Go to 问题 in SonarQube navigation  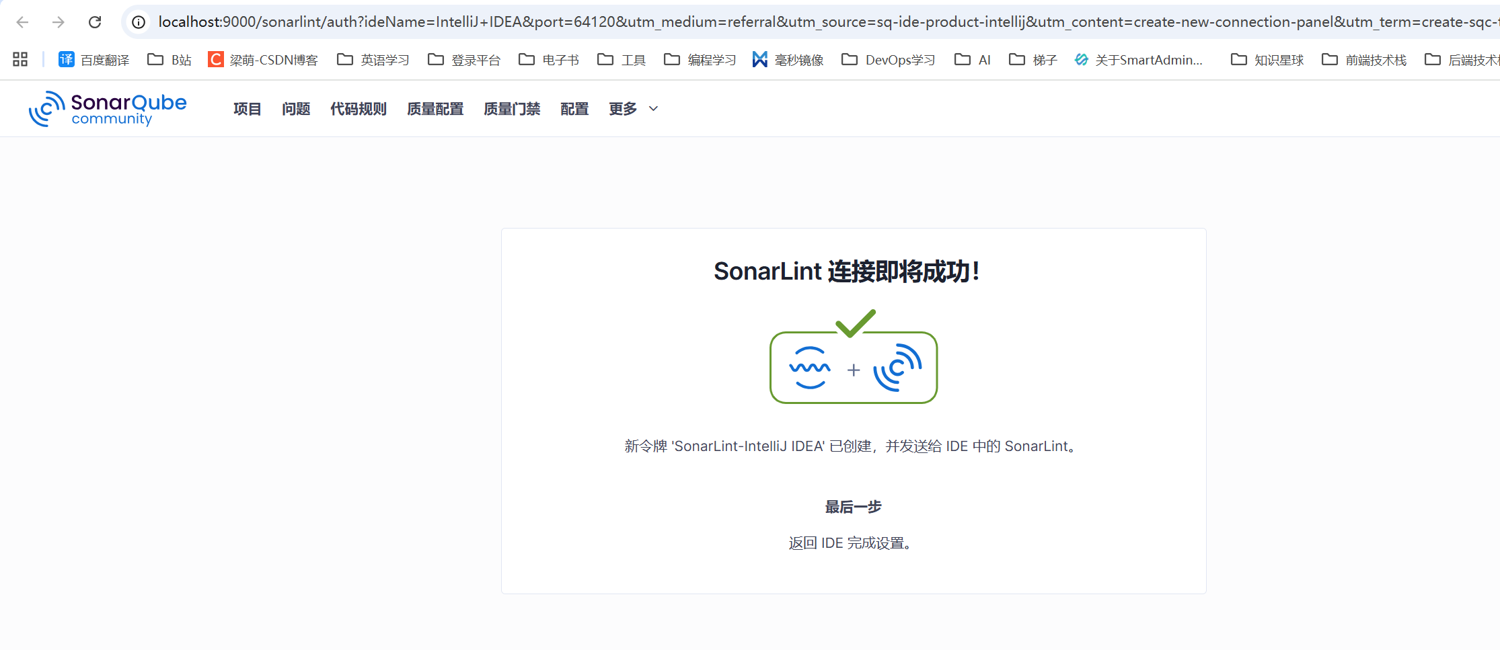(296, 109)
